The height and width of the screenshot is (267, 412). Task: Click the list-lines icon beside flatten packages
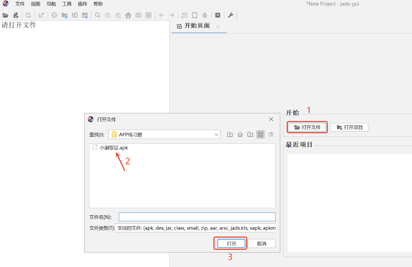coord(75,15)
